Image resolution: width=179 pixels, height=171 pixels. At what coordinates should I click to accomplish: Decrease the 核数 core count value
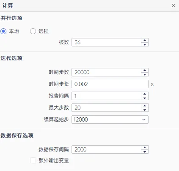click(x=145, y=44)
